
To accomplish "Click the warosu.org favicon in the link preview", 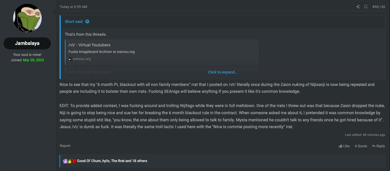I will coord(70,59).
